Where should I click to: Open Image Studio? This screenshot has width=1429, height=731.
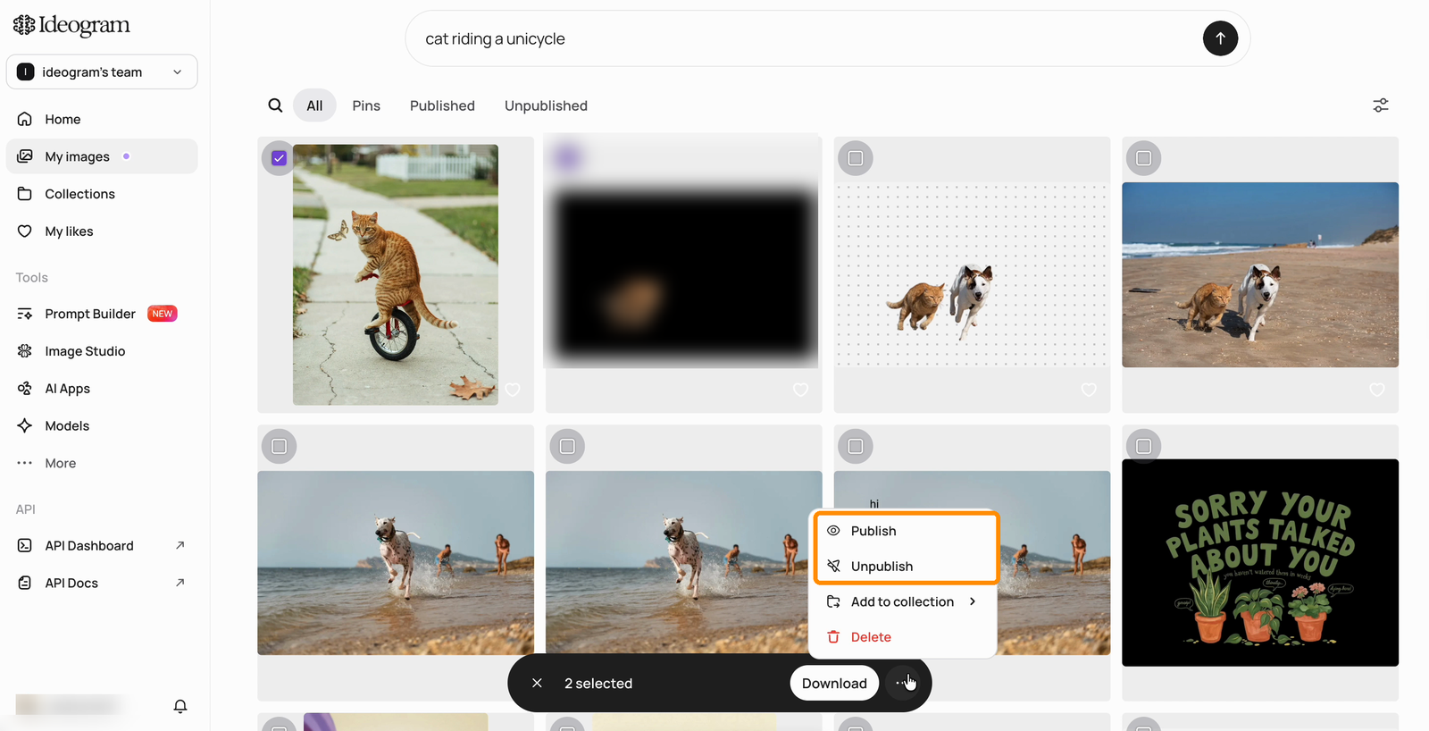point(102,351)
